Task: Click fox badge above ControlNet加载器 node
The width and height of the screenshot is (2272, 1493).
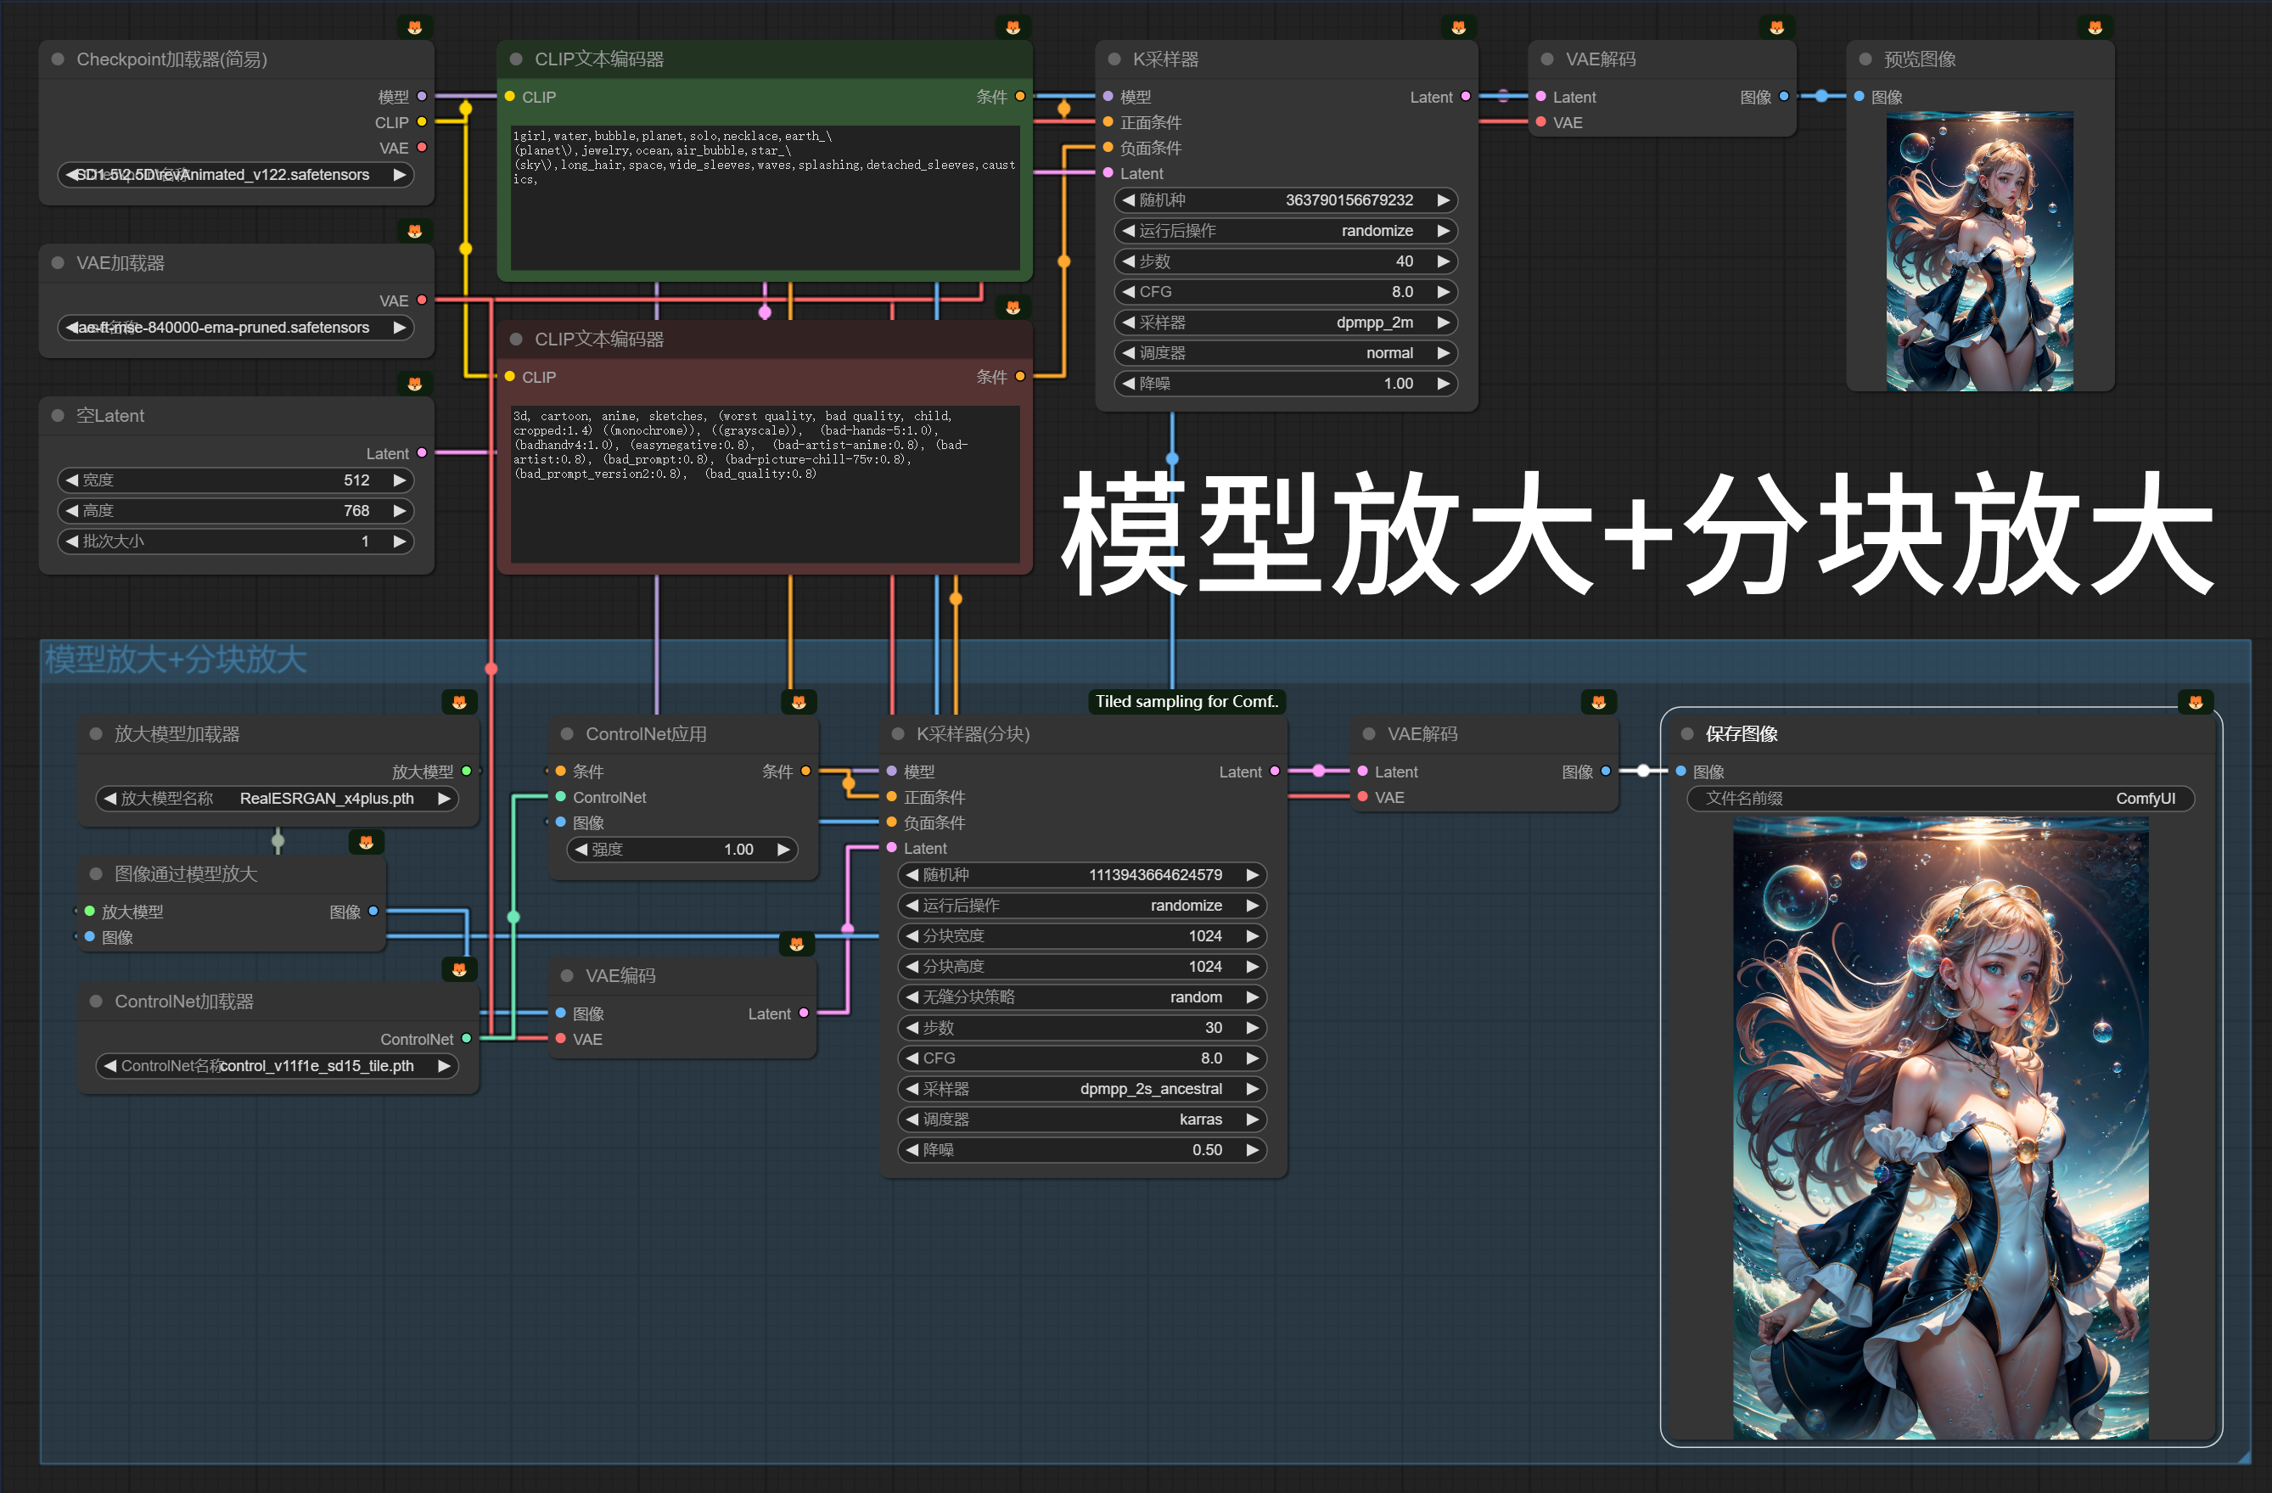Action: pos(459,970)
